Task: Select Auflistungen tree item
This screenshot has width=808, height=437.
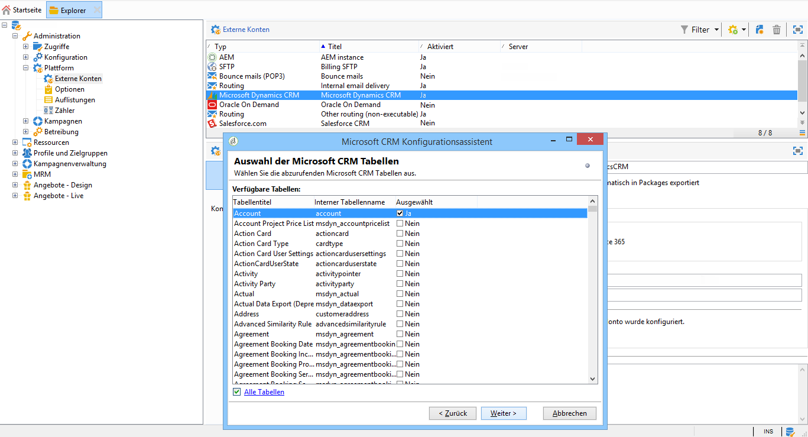Action: (75, 100)
